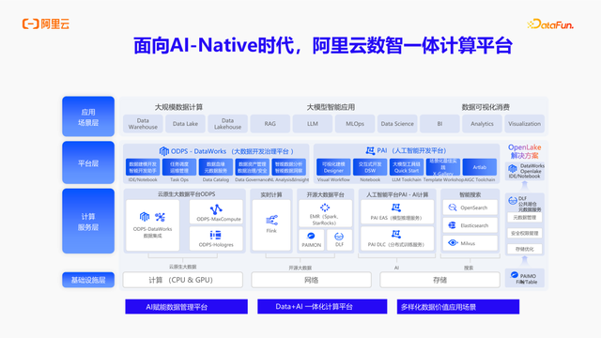Image resolution: width=601 pixels, height=338 pixels.
Task: Click the data integration icon in ODPS-DataWorks card
Action: point(160,217)
